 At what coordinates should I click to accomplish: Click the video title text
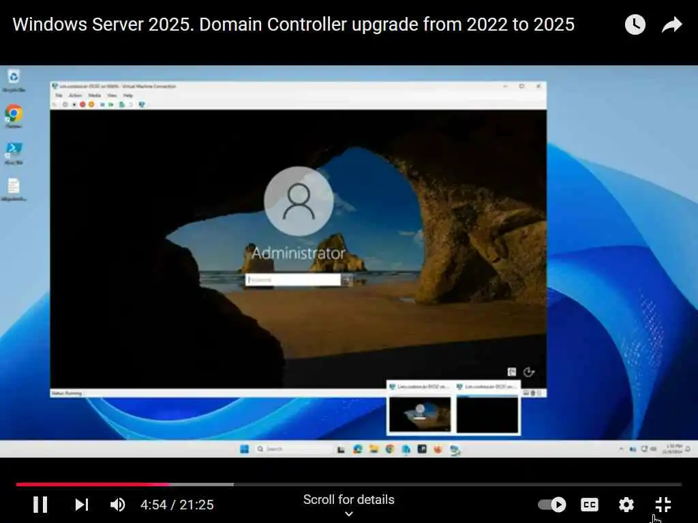coord(293,25)
